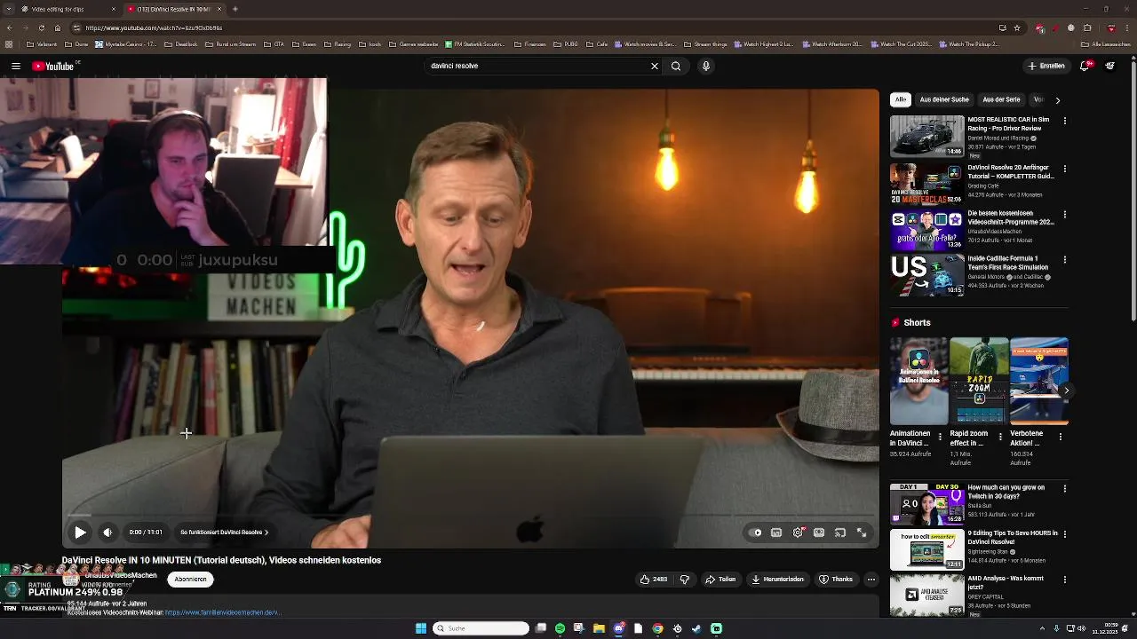Open YouTube notifications bell

pyautogui.click(x=1085, y=66)
